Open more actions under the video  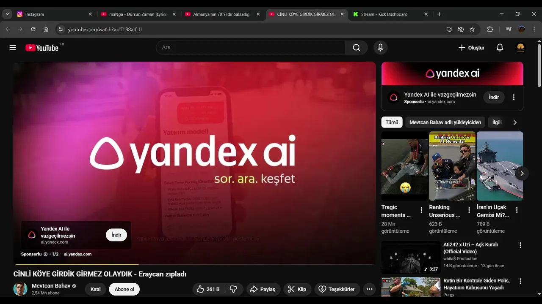[369, 289]
